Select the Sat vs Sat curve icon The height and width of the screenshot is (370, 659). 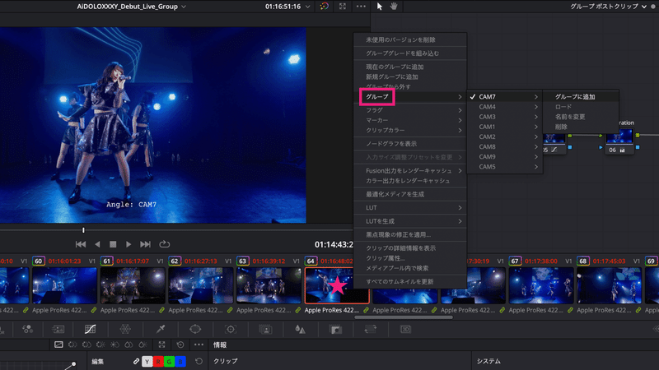(x=129, y=345)
